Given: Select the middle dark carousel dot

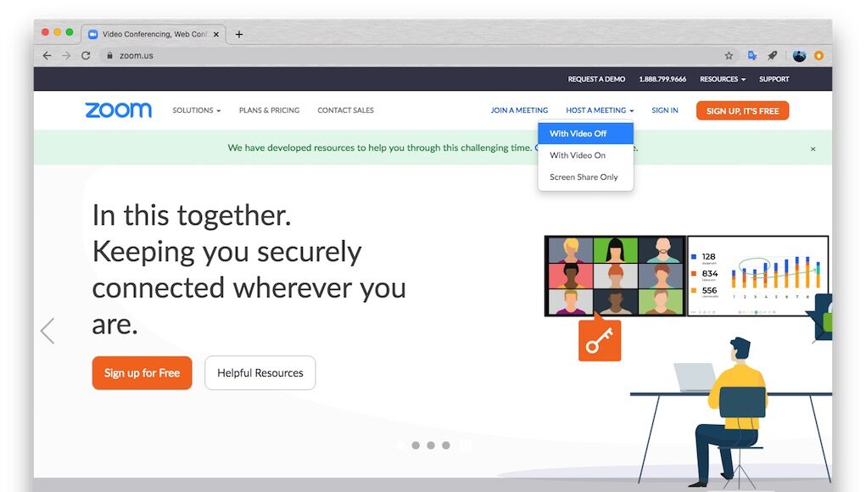Looking at the screenshot, I should click(x=431, y=445).
